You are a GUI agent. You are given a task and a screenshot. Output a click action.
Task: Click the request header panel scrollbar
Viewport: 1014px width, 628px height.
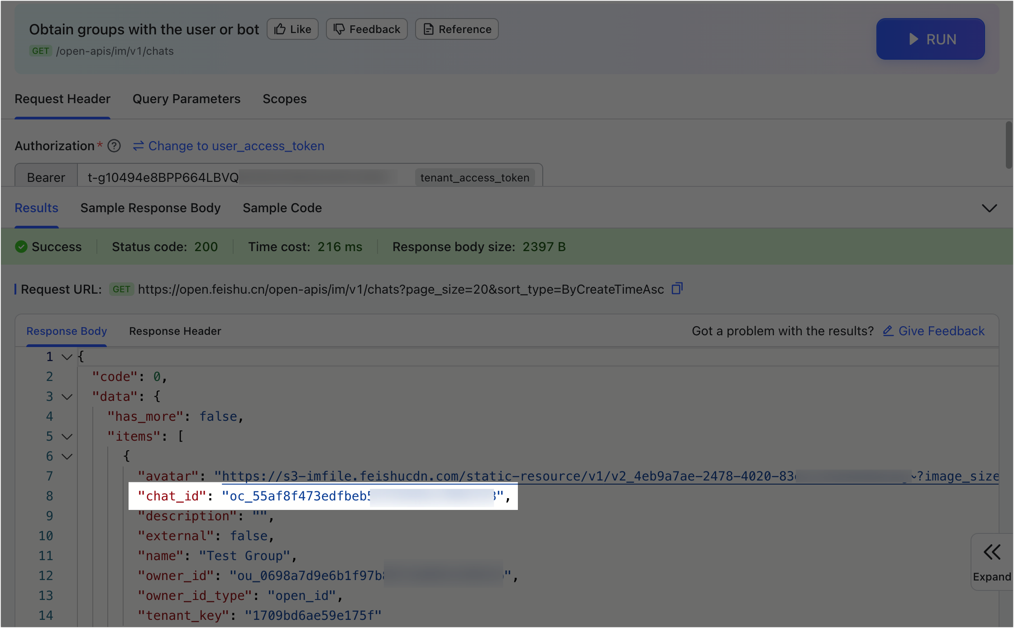click(1009, 145)
